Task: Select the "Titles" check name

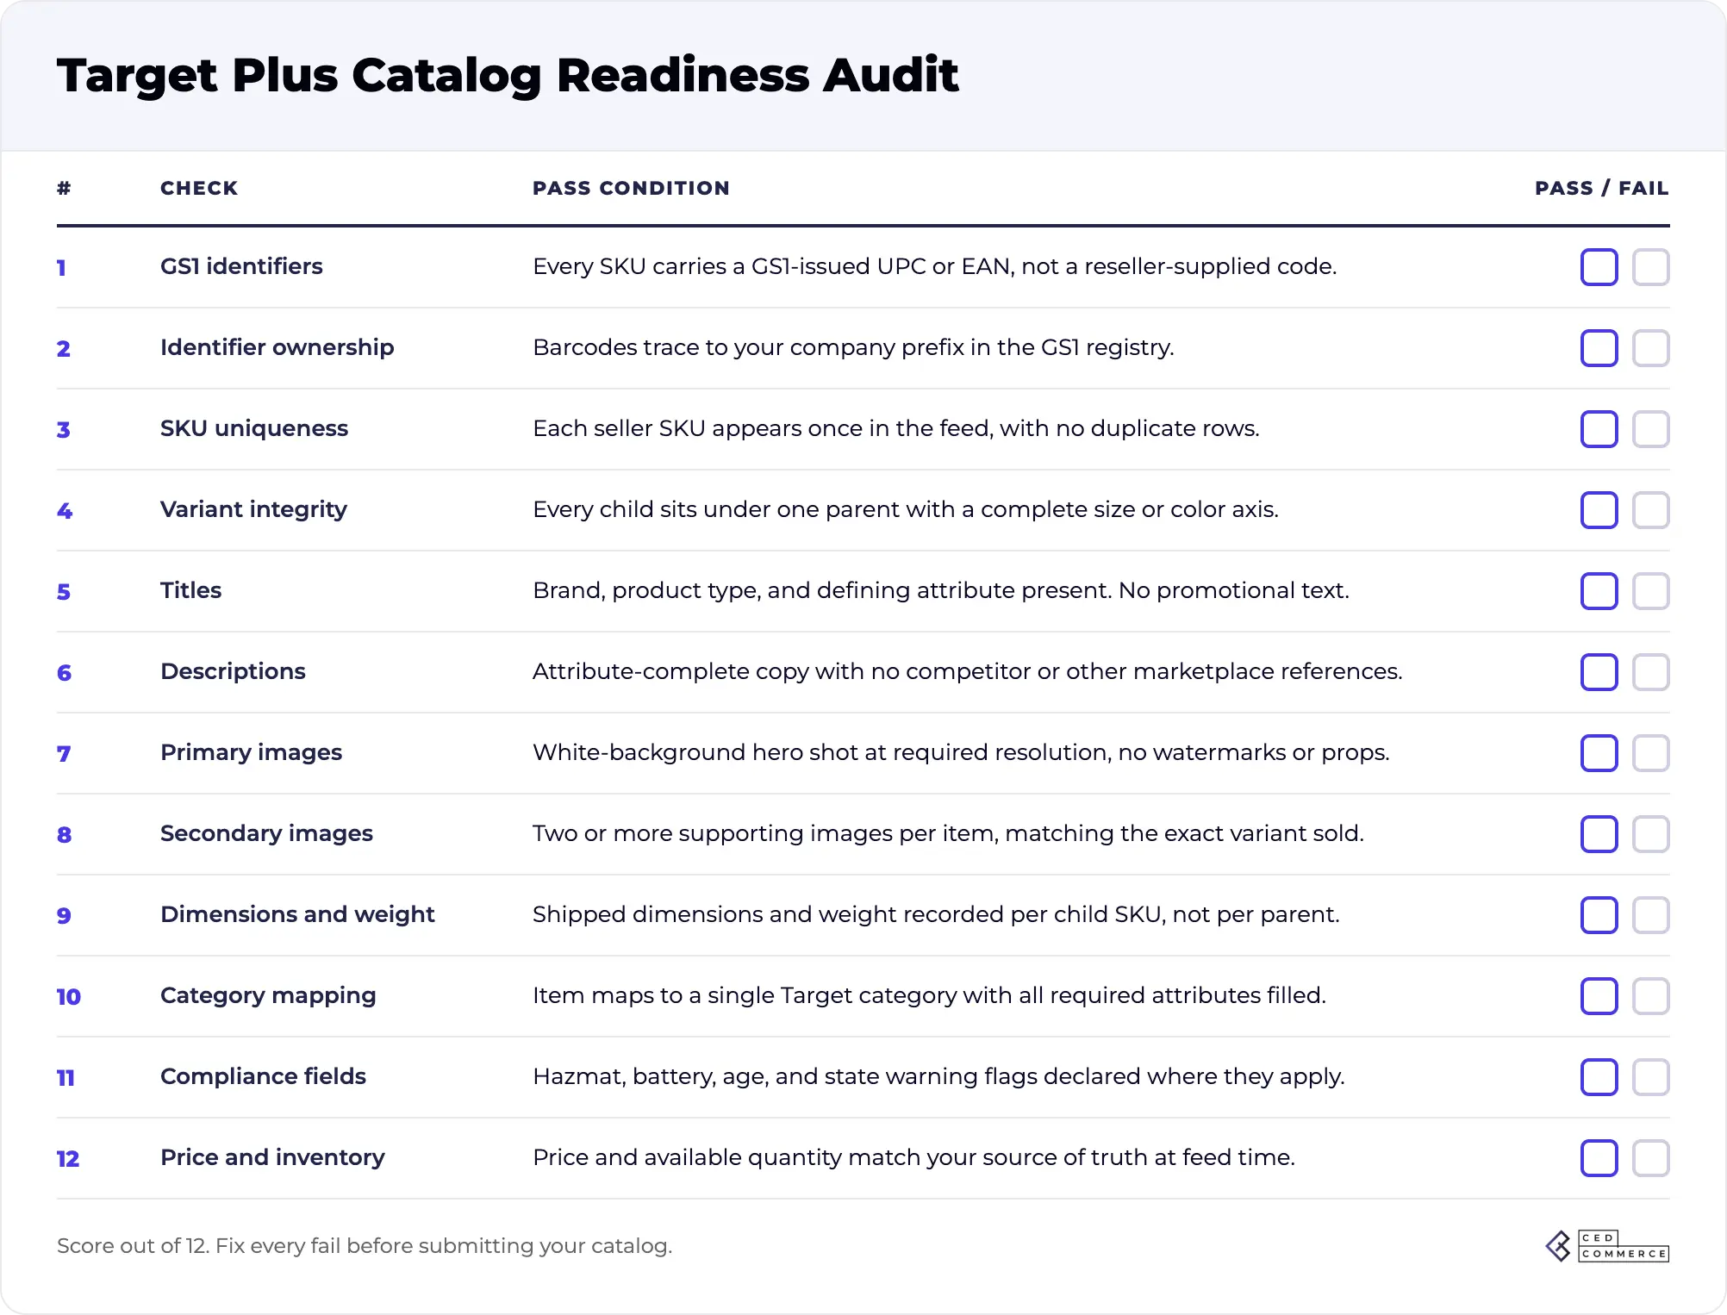Action: pos(191,590)
